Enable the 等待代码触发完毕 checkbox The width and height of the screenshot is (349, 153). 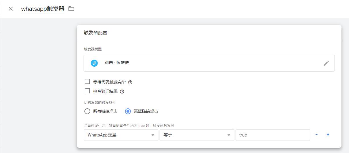[x=87, y=82]
